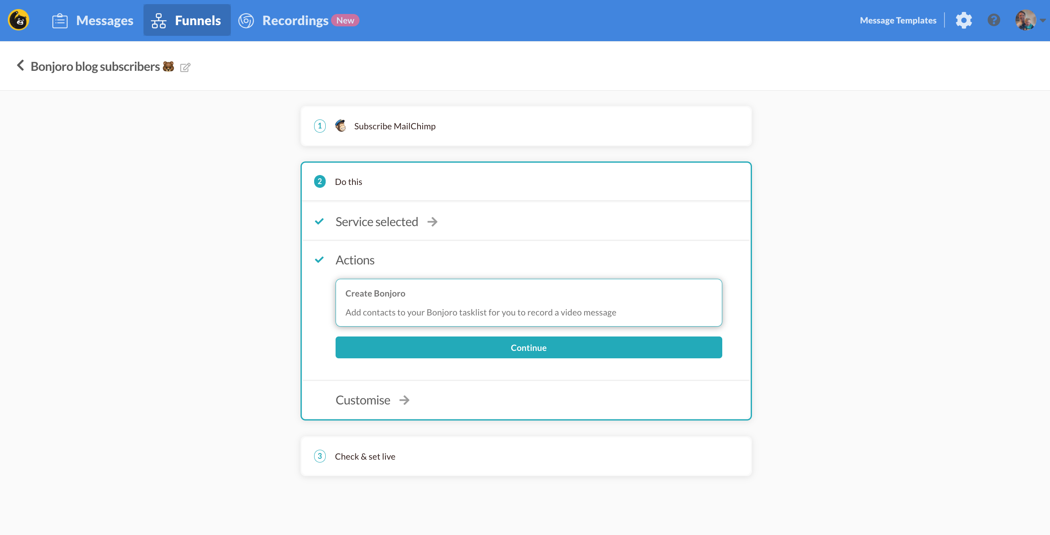Select the Create Bonjoro action card
The height and width of the screenshot is (535, 1050).
pos(528,303)
